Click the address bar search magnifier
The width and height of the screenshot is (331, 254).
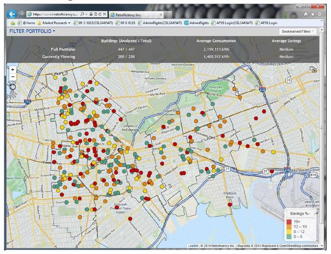click(x=82, y=14)
